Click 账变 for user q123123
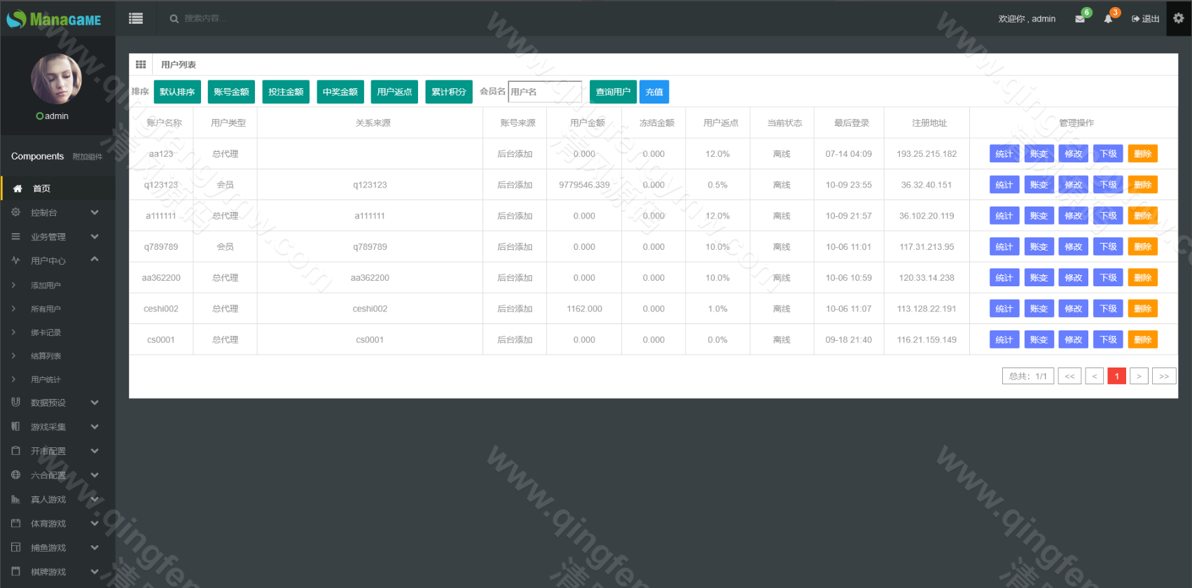Screen dimensions: 1192x588 click(1039, 185)
